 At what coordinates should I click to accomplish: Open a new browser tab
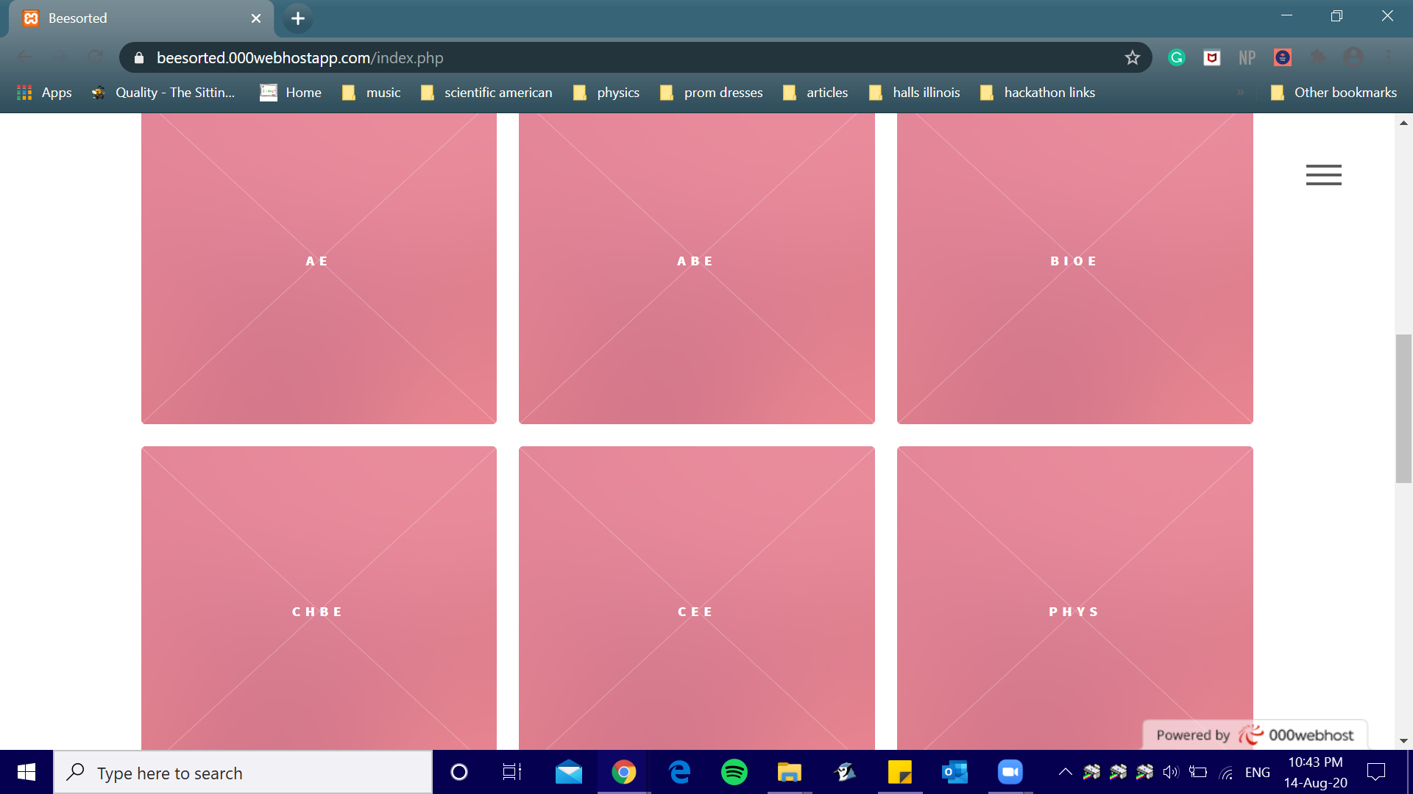pos(298,18)
